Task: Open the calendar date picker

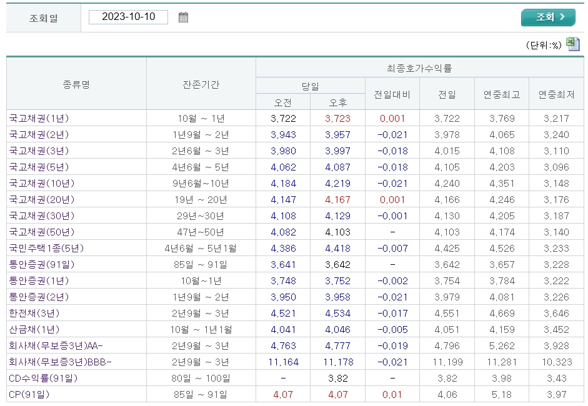Action: [x=182, y=17]
